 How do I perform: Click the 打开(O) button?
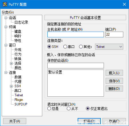pyautogui.click(x=89, y=121)
